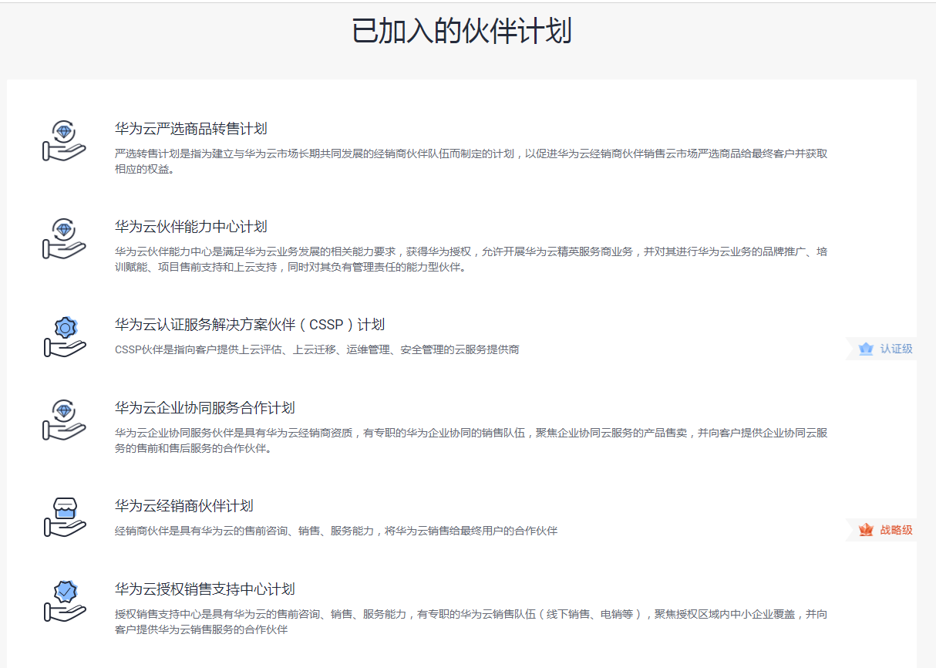Screen dimensions: 936x668
Task: Open 华为云认证服务解决方案伙伴（CSSP）计划 title
Action: (x=250, y=325)
